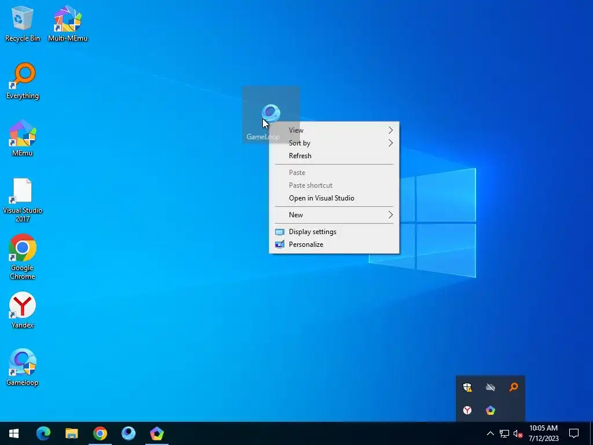This screenshot has height=445, width=593.
Task: Select the Everything search desktop shortcut
Action: pos(23,81)
